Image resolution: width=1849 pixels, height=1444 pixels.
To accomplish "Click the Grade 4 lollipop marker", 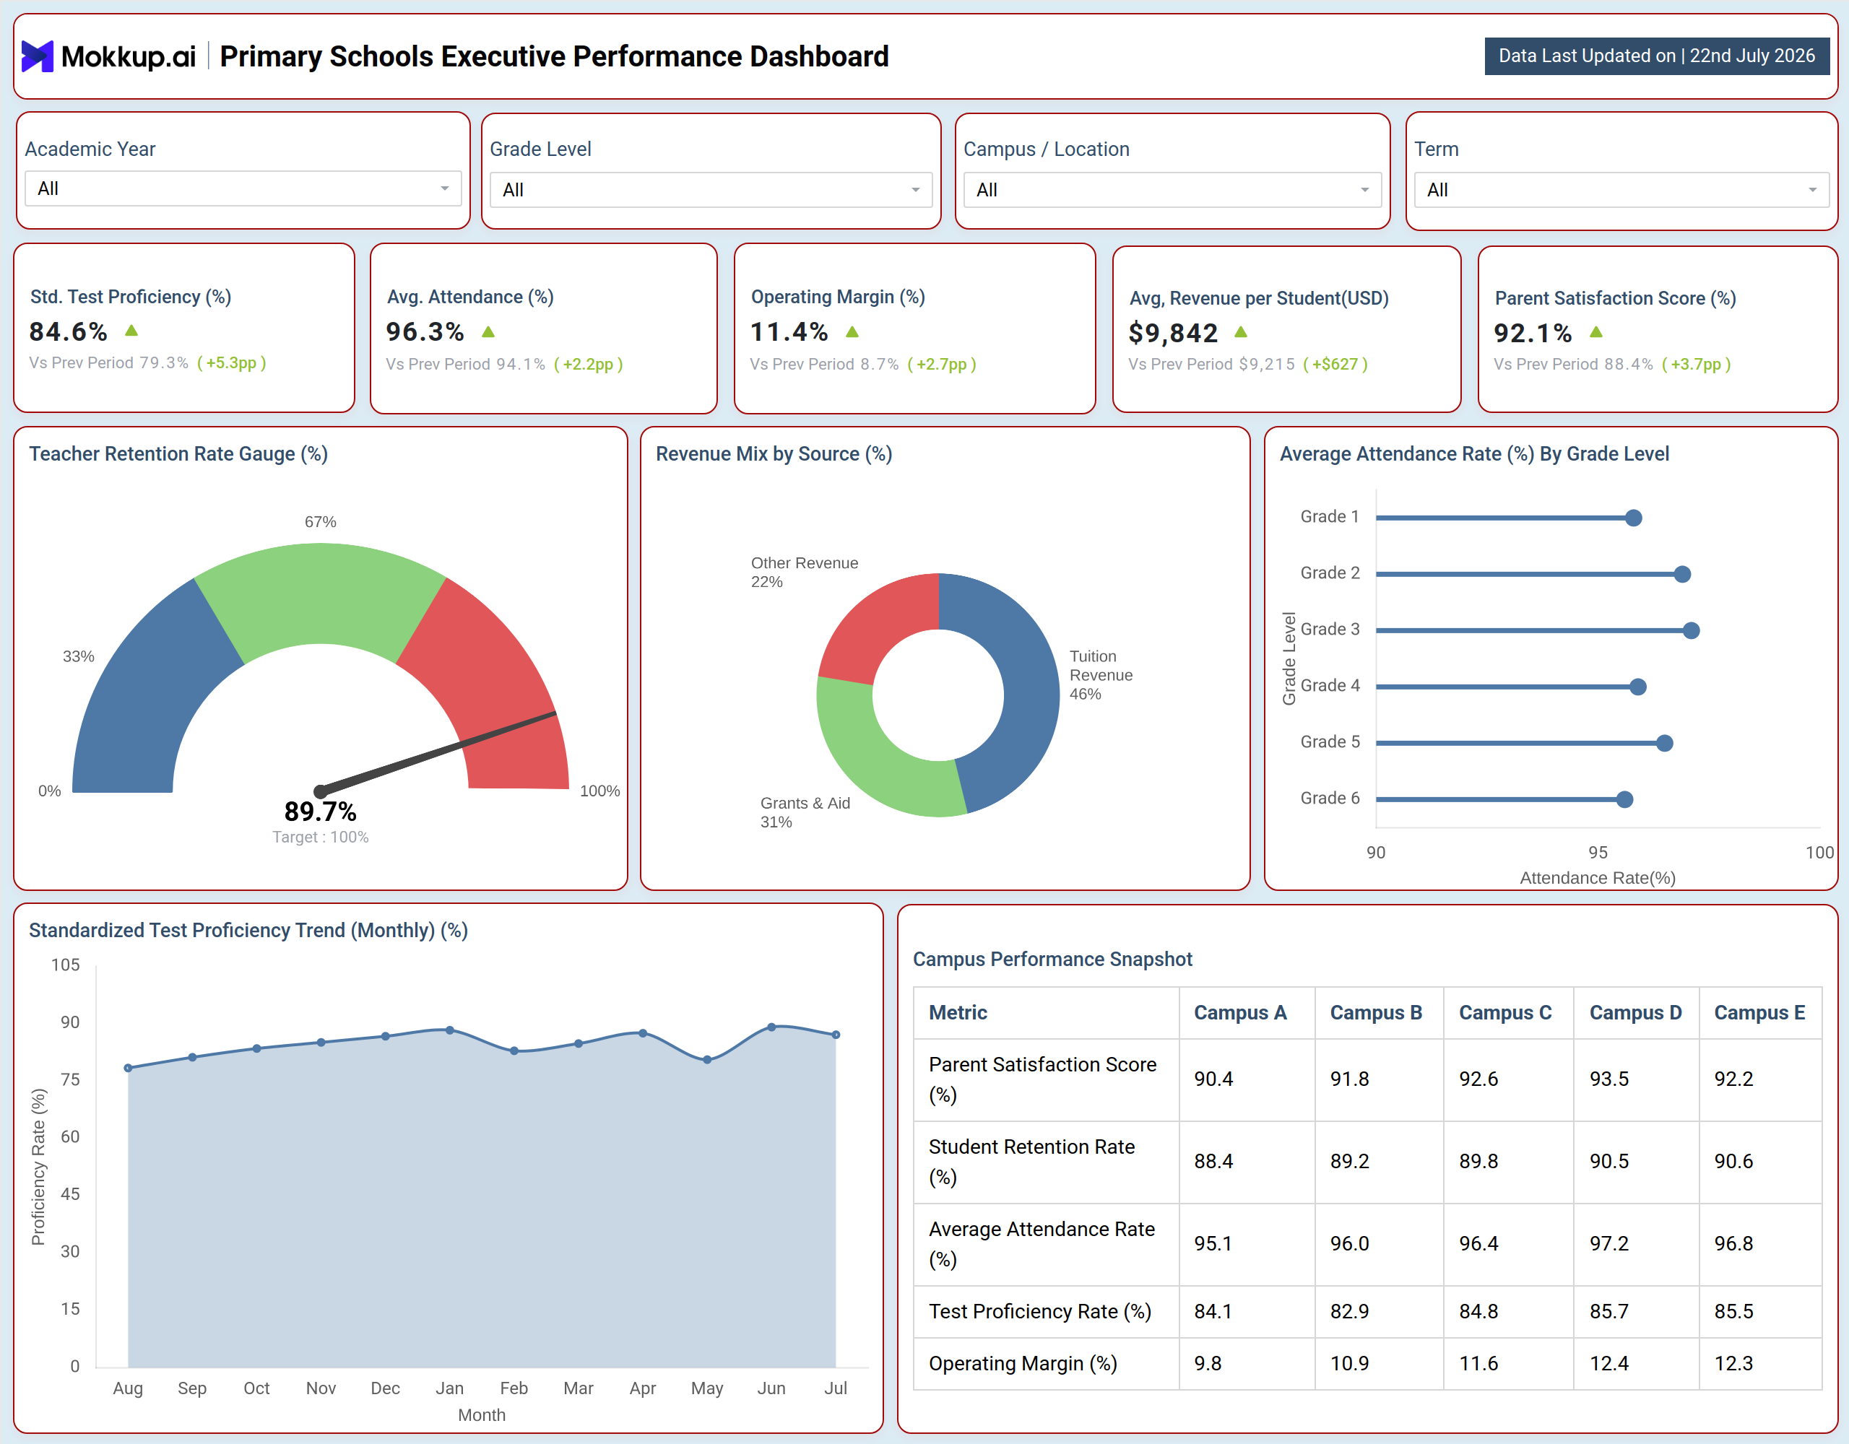I will point(1637,687).
